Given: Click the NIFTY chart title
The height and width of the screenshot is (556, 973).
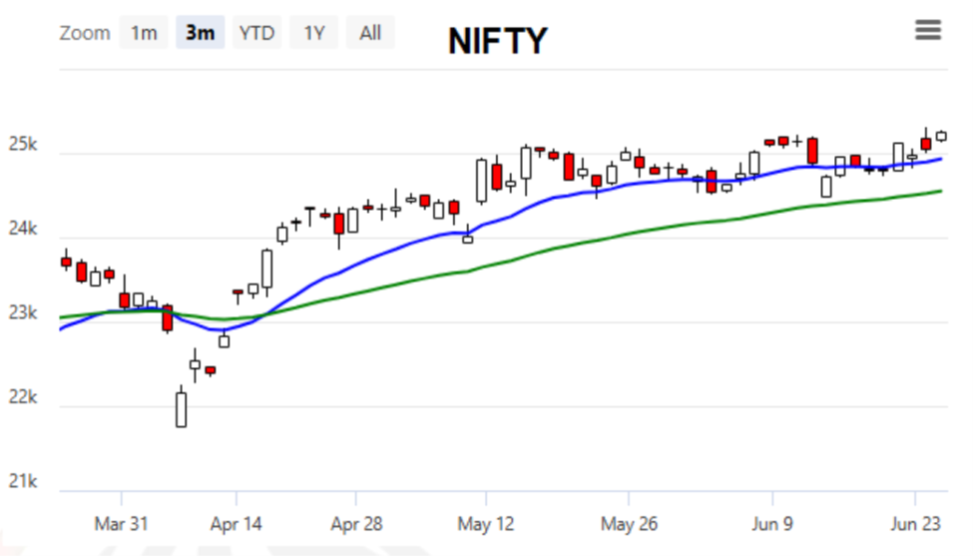Looking at the screenshot, I should pos(498,42).
